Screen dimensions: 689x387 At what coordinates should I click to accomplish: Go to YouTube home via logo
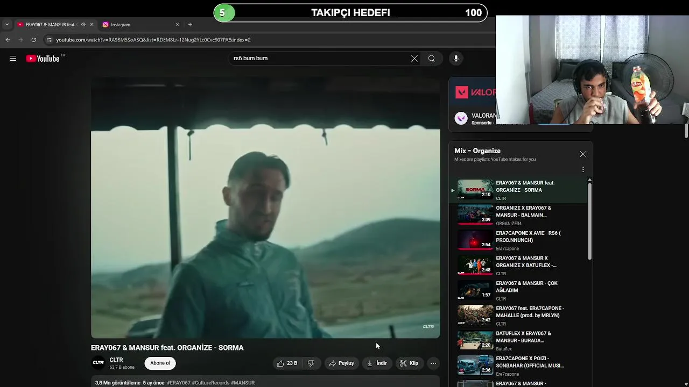coord(43,59)
